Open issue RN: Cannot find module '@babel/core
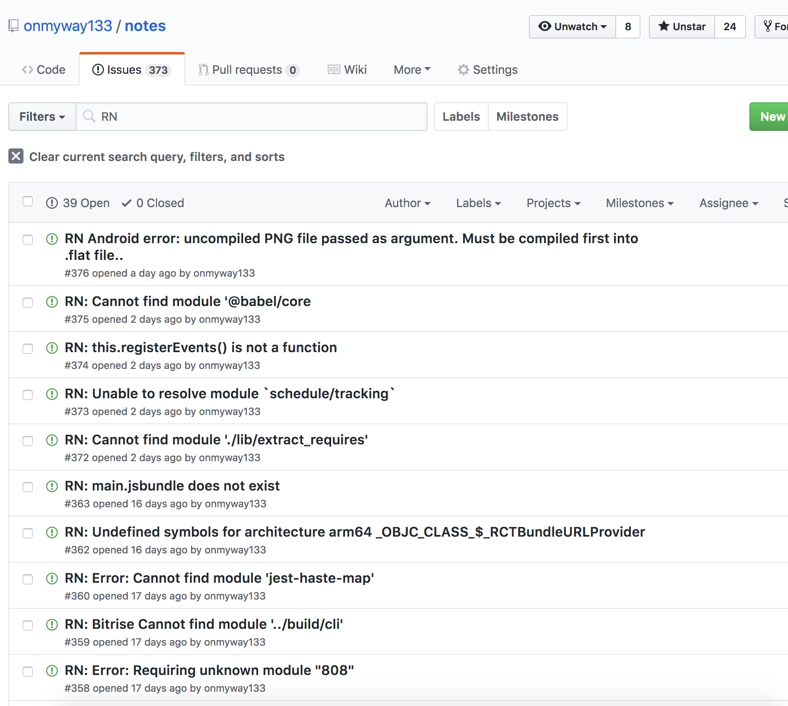The width and height of the screenshot is (788, 706). click(188, 301)
